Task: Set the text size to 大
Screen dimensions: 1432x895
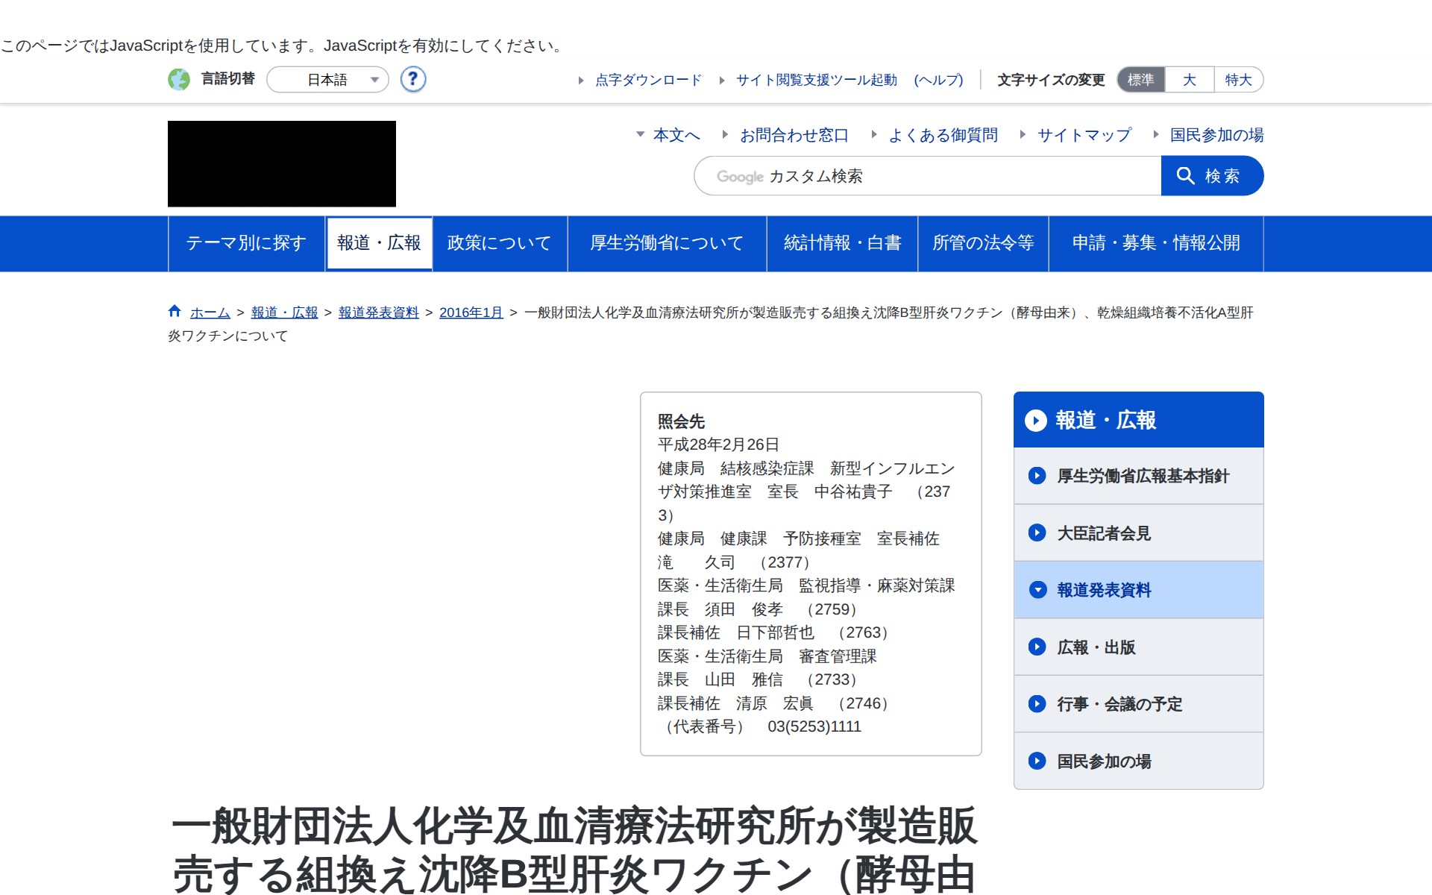Action: click(1189, 80)
